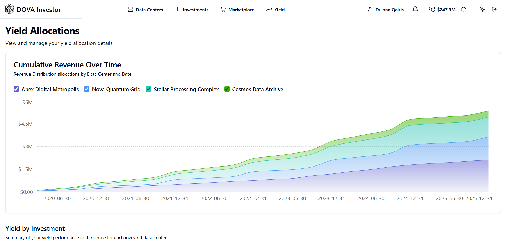Select the Yield trending-line icon
The image size is (506, 242).
pyautogui.click(x=269, y=9)
